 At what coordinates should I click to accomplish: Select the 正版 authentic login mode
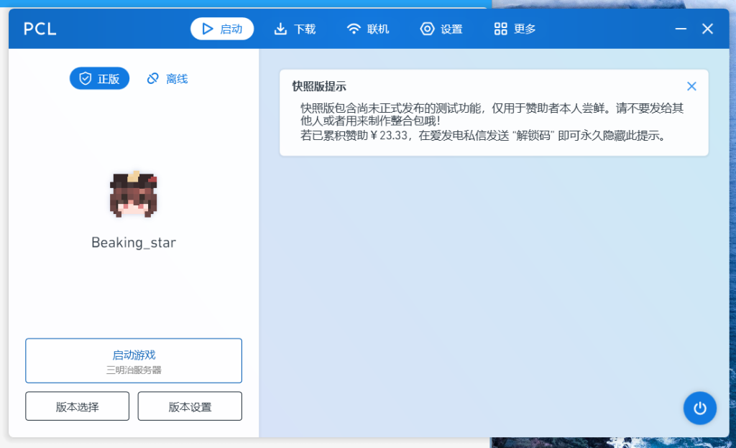click(99, 79)
